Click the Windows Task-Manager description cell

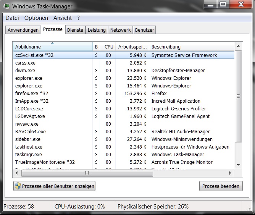(178, 155)
